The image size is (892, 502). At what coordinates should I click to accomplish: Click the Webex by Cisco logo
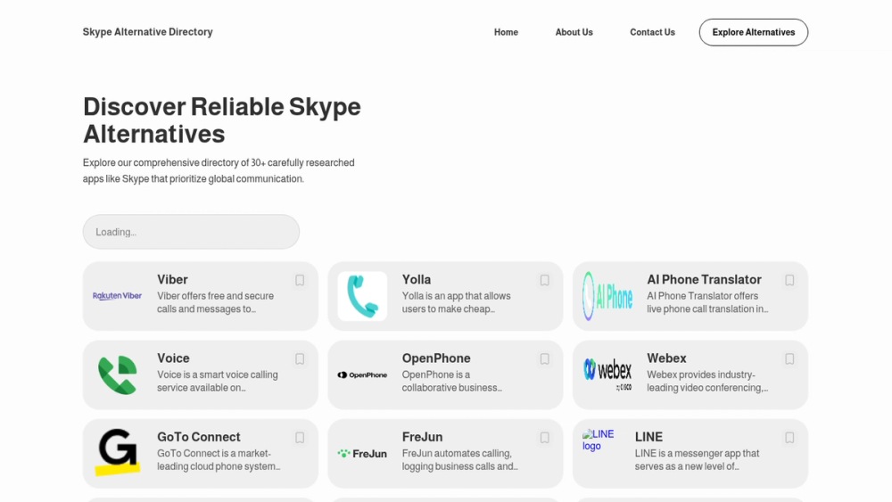pyautogui.click(x=607, y=374)
